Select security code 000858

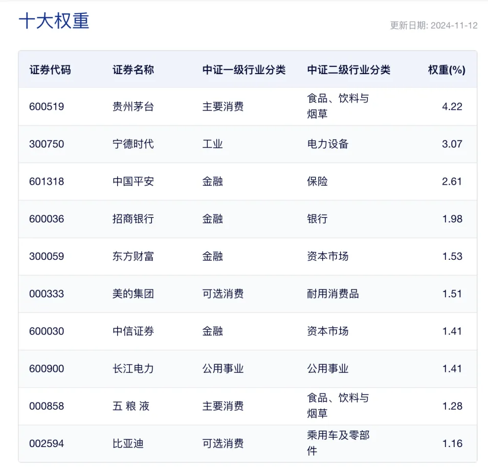47,406
